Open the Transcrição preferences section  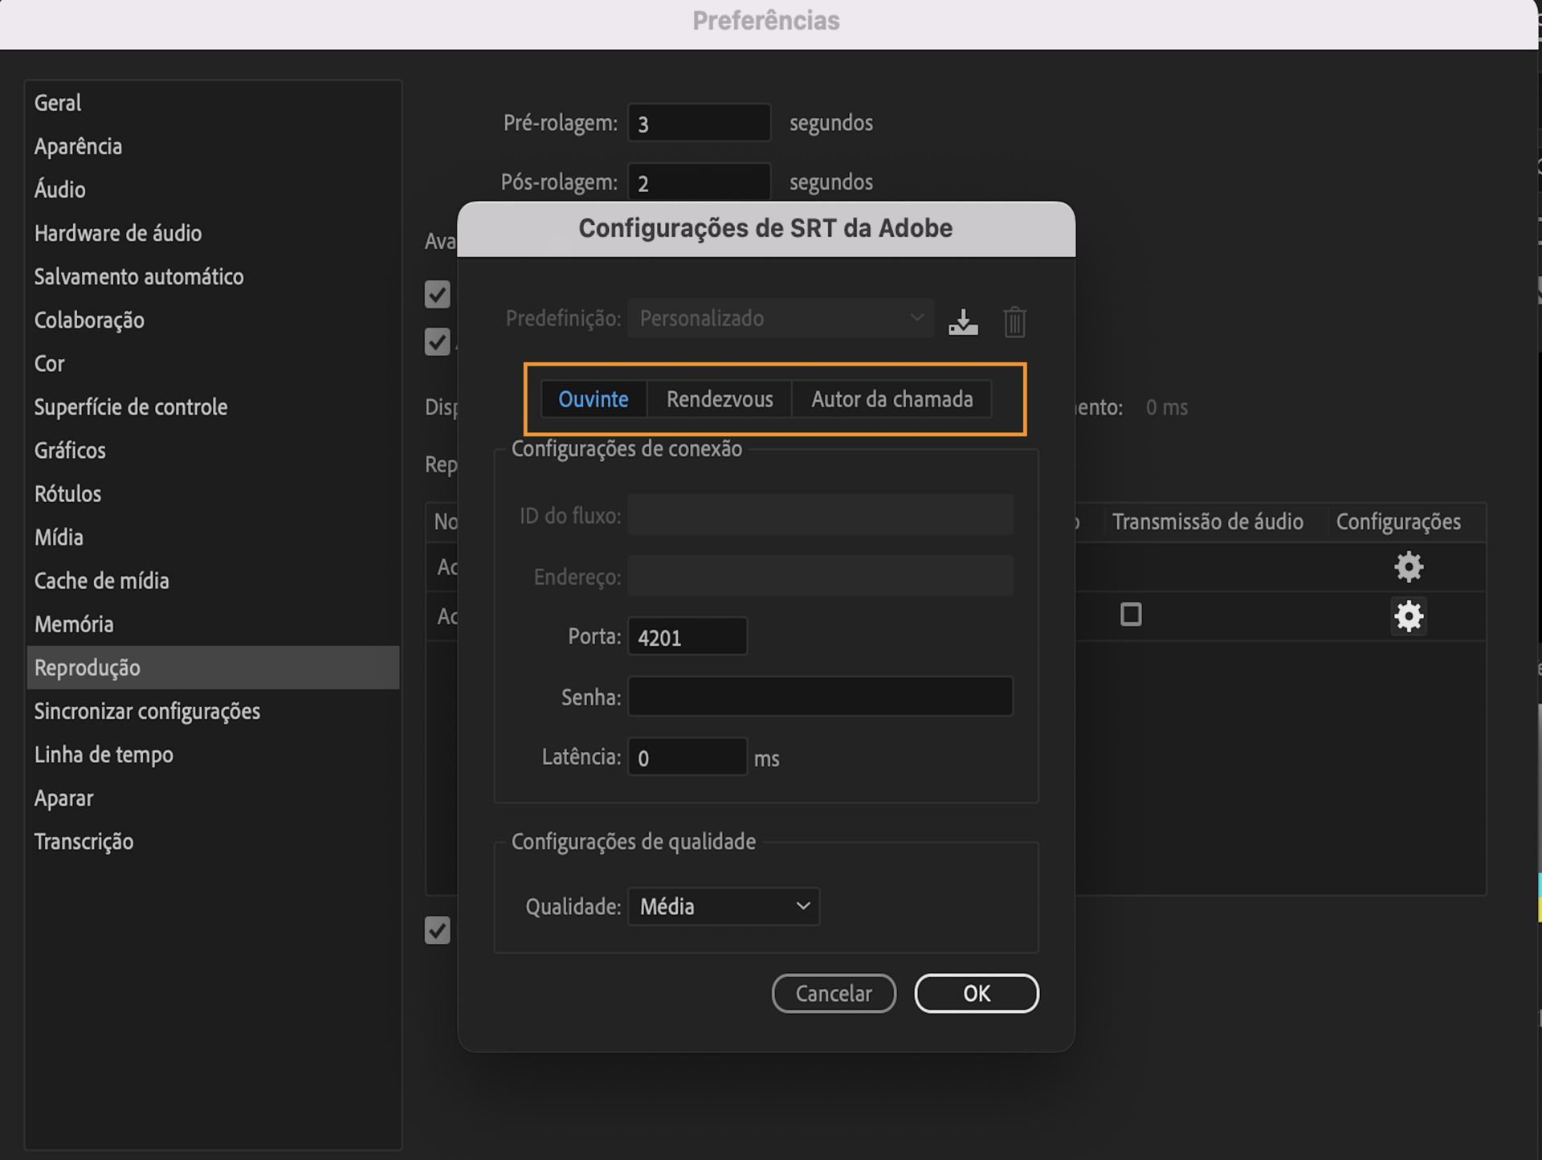tap(84, 841)
